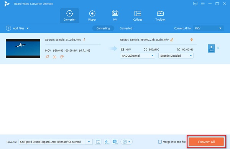Open the palette enhance video icon
230x149 pixels.
click(62, 57)
